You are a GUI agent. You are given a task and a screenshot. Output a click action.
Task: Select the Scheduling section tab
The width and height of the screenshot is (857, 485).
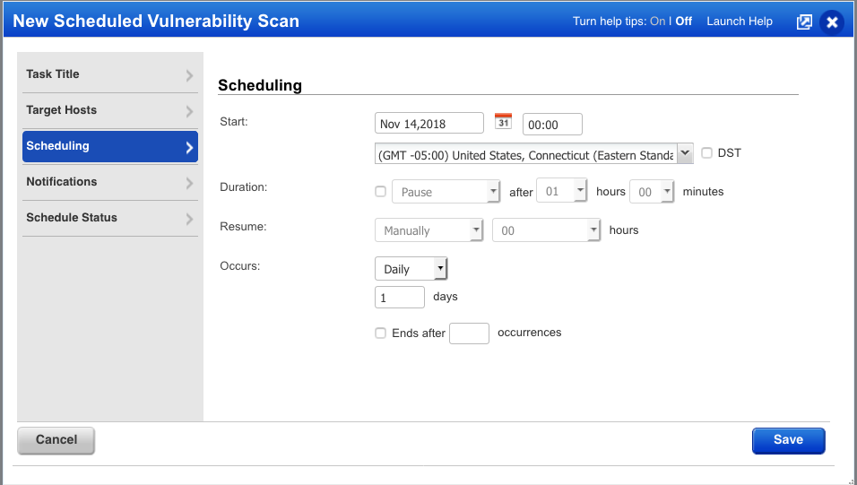click(110, 146)
